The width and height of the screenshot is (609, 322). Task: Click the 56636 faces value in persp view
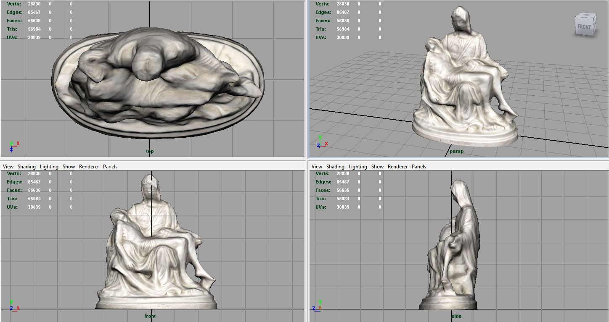(x=343, y=21)
